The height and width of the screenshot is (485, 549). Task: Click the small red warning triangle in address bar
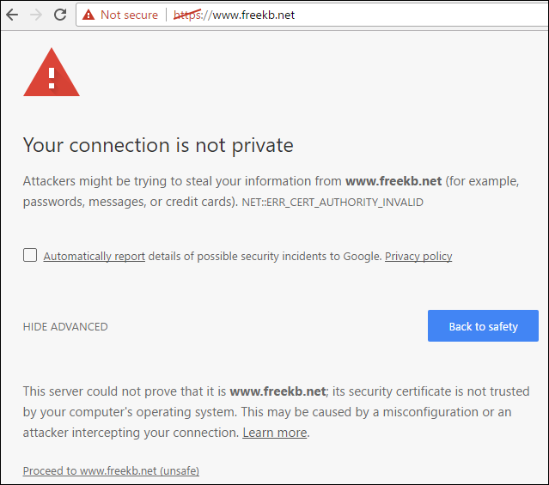click(x=88, y=15)
